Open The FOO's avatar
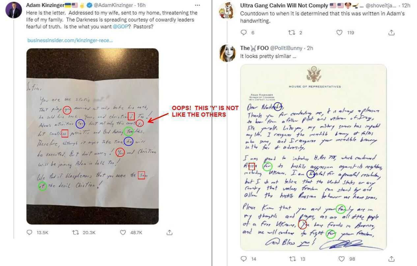This screenshot has height=266, width=417. pos(227,53)
